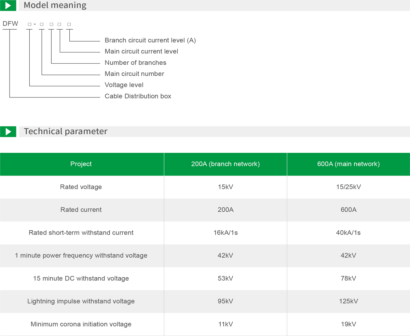Select the DFW model prefix text
The image size is (410, 336).
pyautogui.click(x=10, y=24)
